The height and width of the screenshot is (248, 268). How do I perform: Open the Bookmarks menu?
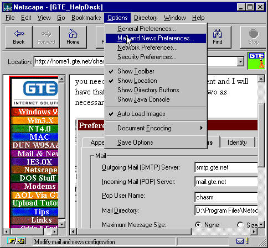pyautogui.click(x=86, y=18)
